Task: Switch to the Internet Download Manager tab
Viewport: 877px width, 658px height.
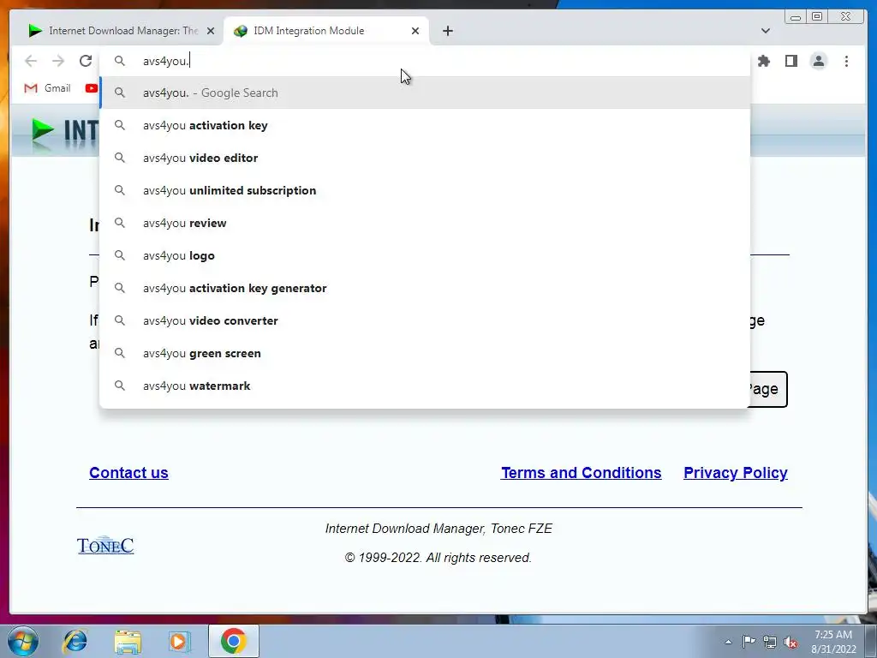Action: (120, 31)
